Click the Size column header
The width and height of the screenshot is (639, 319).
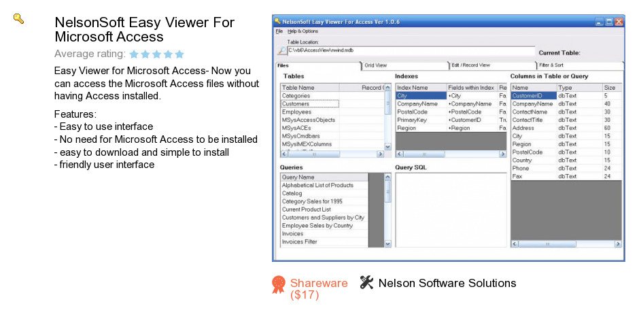pos(612,88)
